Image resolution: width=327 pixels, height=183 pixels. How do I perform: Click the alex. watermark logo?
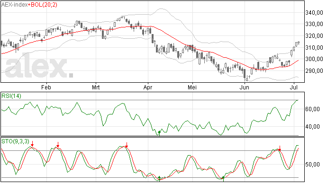point(39,66)
